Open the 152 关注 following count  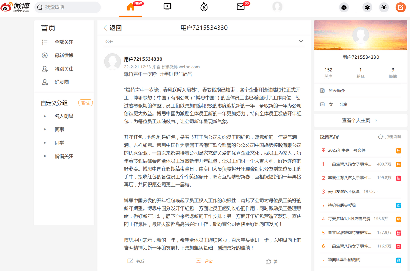pyautogui.click(x=328, y=73)
